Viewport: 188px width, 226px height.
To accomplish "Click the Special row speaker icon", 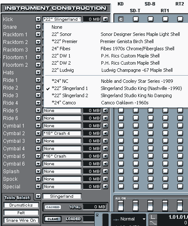I will (105, 187).
